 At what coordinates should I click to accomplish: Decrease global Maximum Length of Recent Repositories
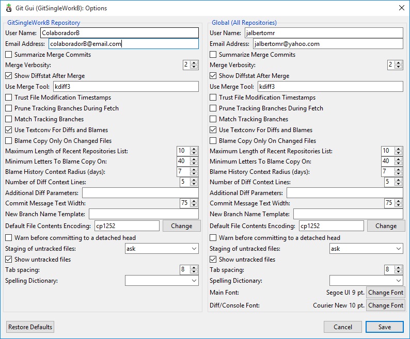pyautogui.click(x=399, y=153)
